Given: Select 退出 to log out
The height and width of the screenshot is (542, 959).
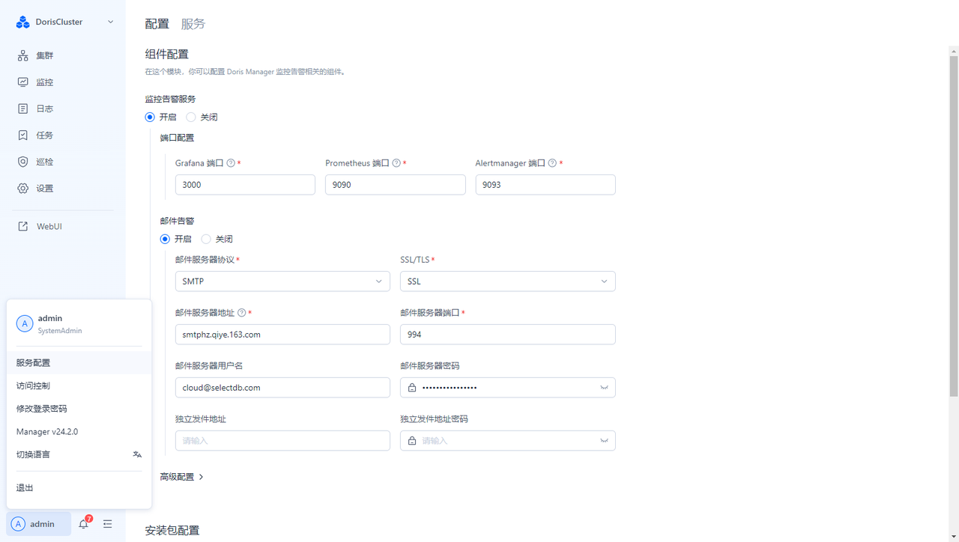Looking at the screenshot, I should tap(79, 488).
